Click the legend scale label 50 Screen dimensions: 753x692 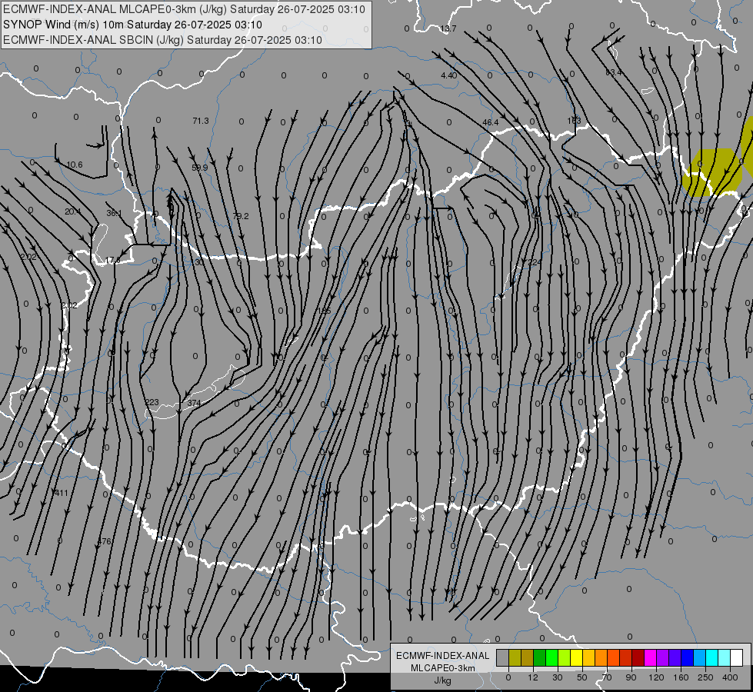[x=582, y=677]
